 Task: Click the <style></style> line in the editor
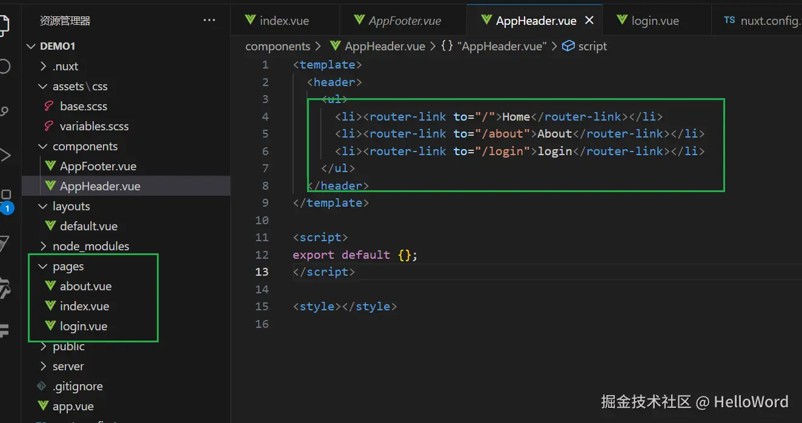345,306
